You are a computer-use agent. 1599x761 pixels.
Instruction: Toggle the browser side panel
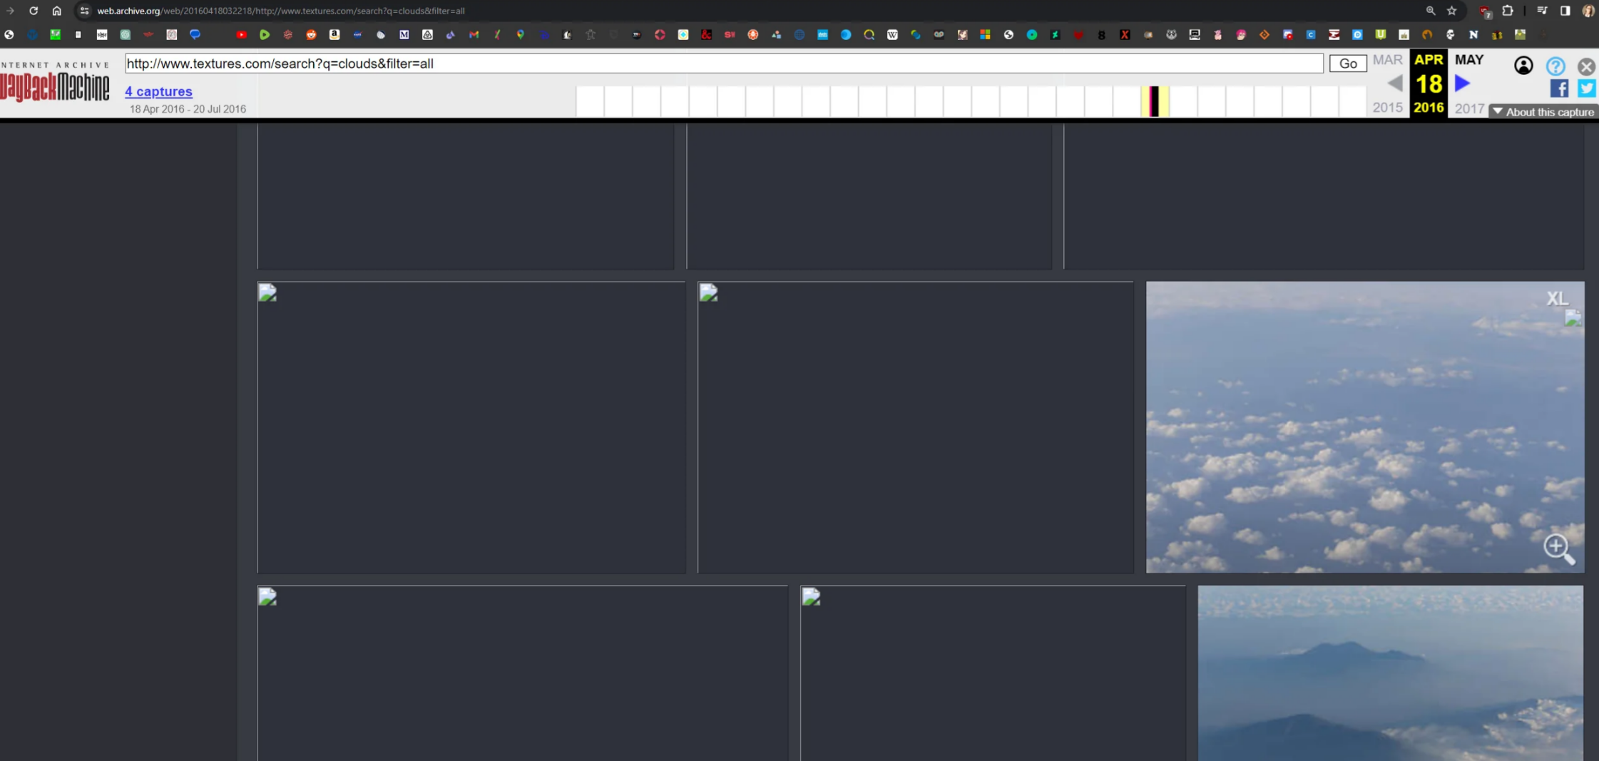point(1565,11)
